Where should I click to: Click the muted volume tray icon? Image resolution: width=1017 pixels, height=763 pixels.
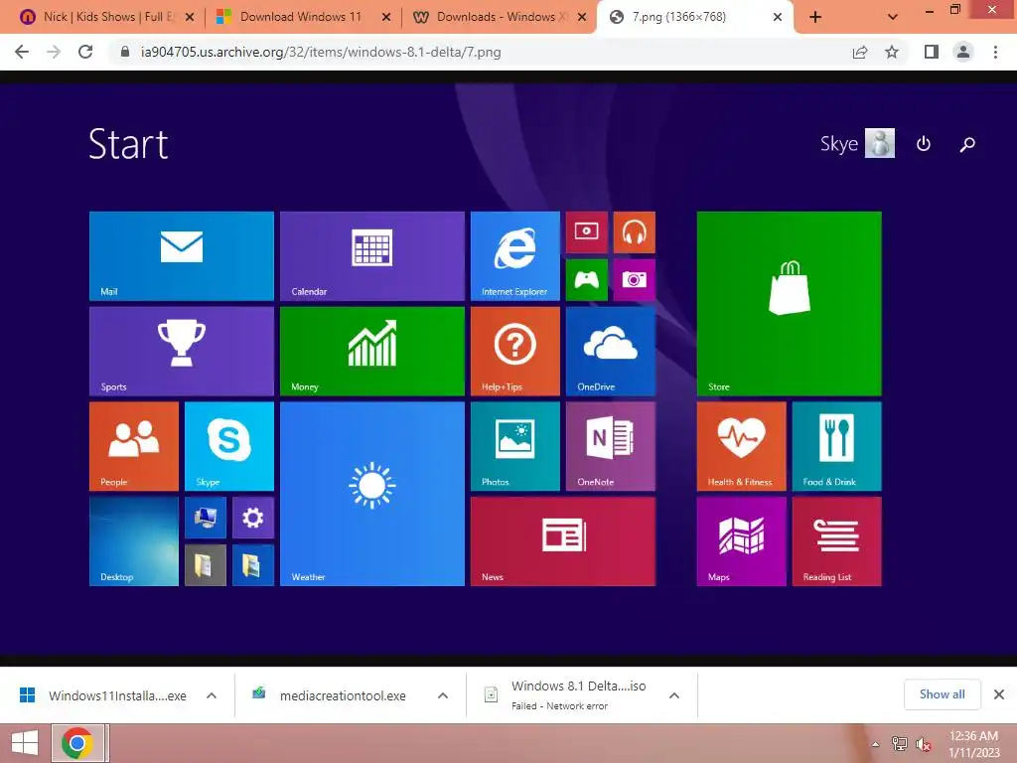click(924, 744)
